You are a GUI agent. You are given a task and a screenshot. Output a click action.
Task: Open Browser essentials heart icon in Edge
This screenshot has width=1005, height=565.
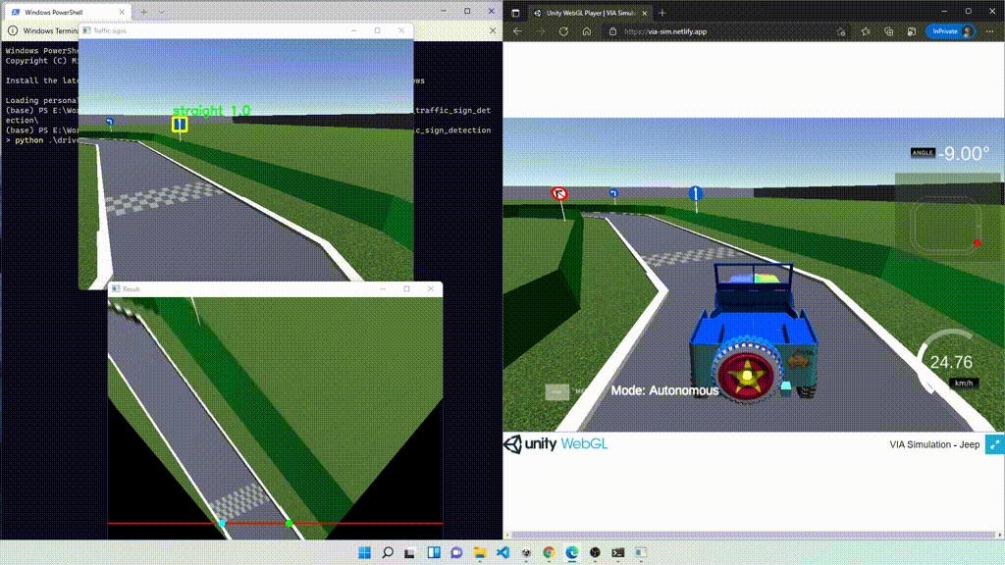889,30
